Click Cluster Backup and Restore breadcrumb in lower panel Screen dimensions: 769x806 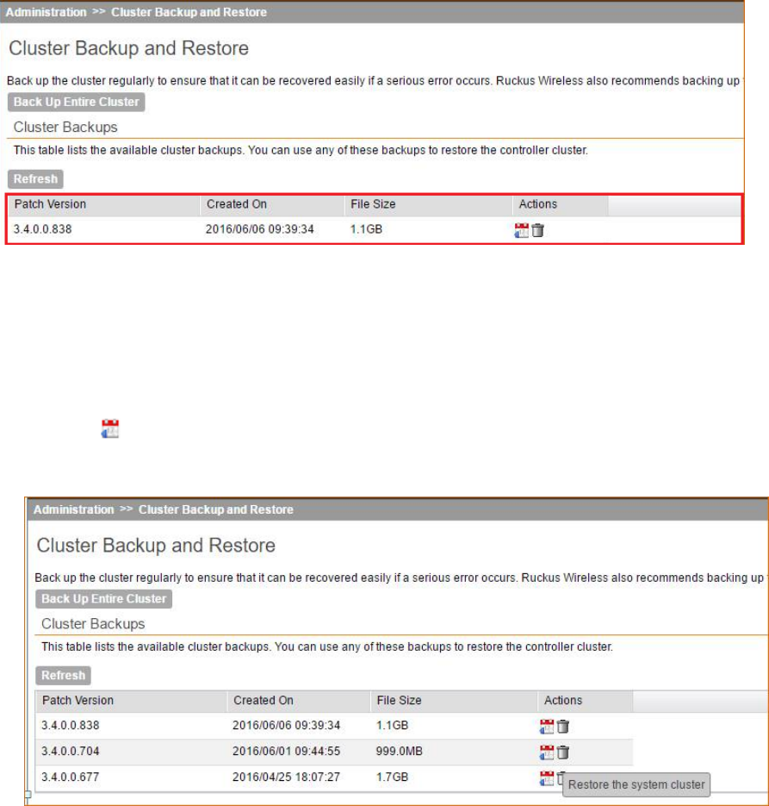click(x=216, y=509)
